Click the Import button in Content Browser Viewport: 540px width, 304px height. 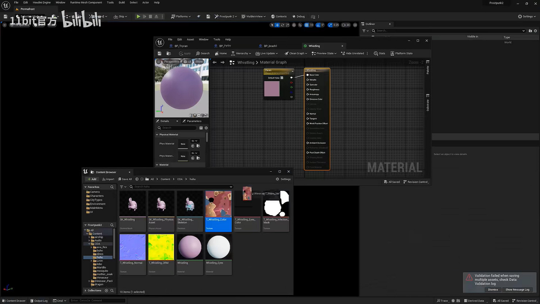(108, 179)
